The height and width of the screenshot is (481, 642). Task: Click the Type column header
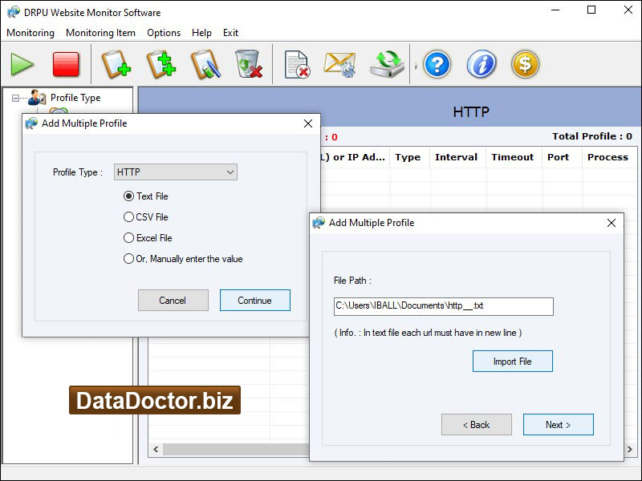(408, 157)
